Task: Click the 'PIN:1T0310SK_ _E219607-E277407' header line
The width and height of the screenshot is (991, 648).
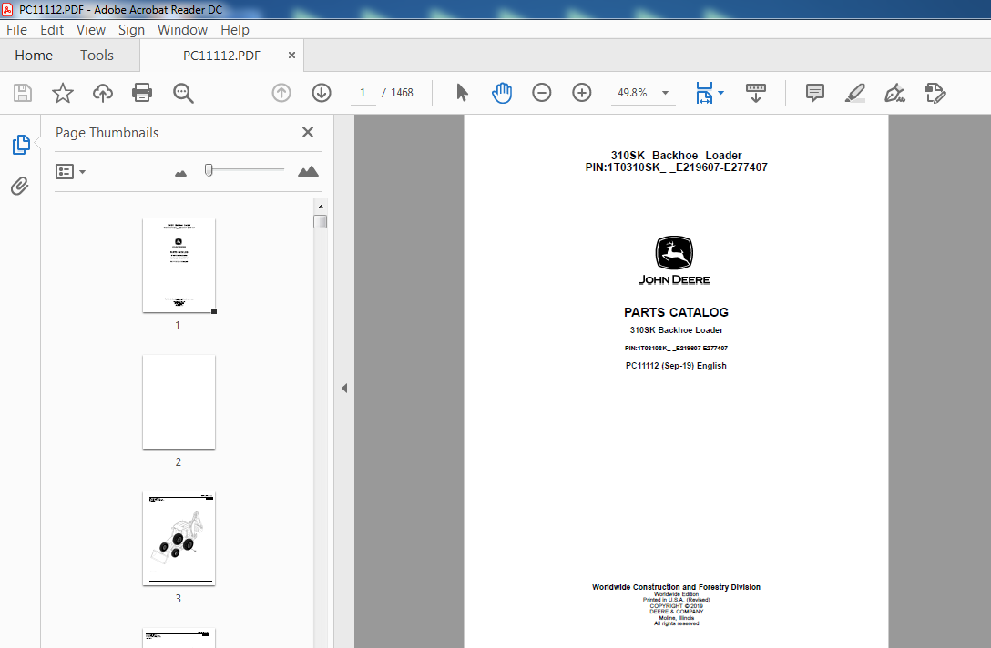Action: tap(676, 167)
